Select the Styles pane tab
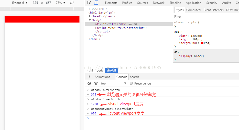The width and height of the screenshot is (239, 130). [180, 10]
